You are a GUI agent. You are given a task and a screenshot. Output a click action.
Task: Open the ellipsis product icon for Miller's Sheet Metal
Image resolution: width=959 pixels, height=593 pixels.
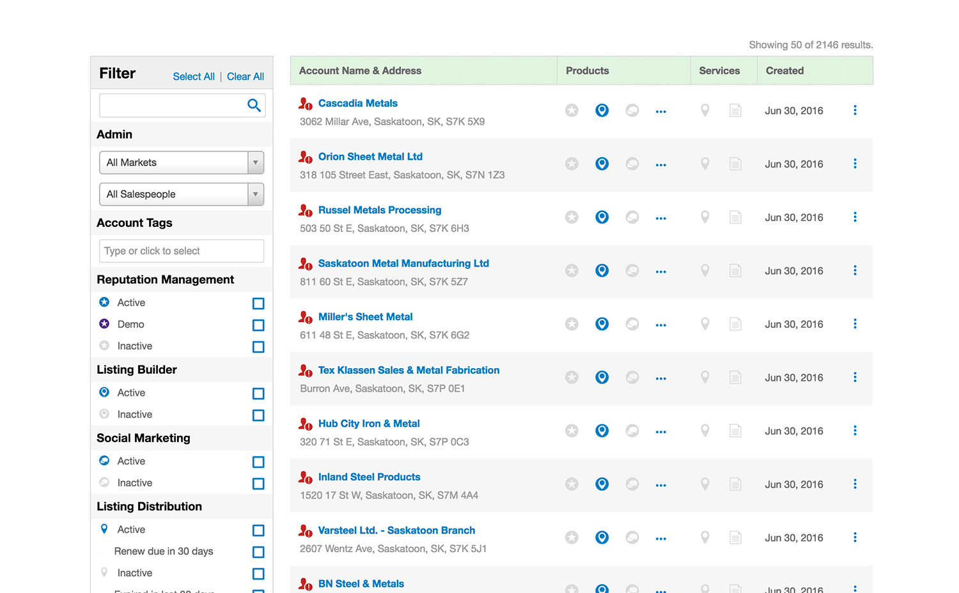660,324
